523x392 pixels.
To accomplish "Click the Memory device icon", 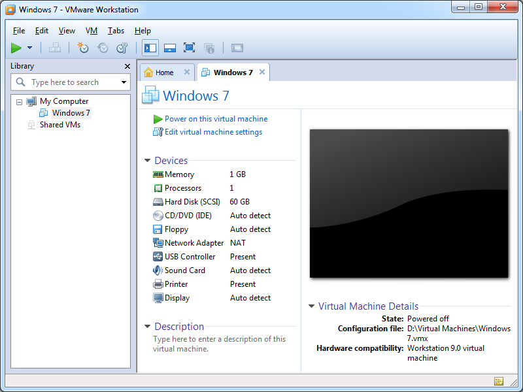I will click(x=158, y=174).
